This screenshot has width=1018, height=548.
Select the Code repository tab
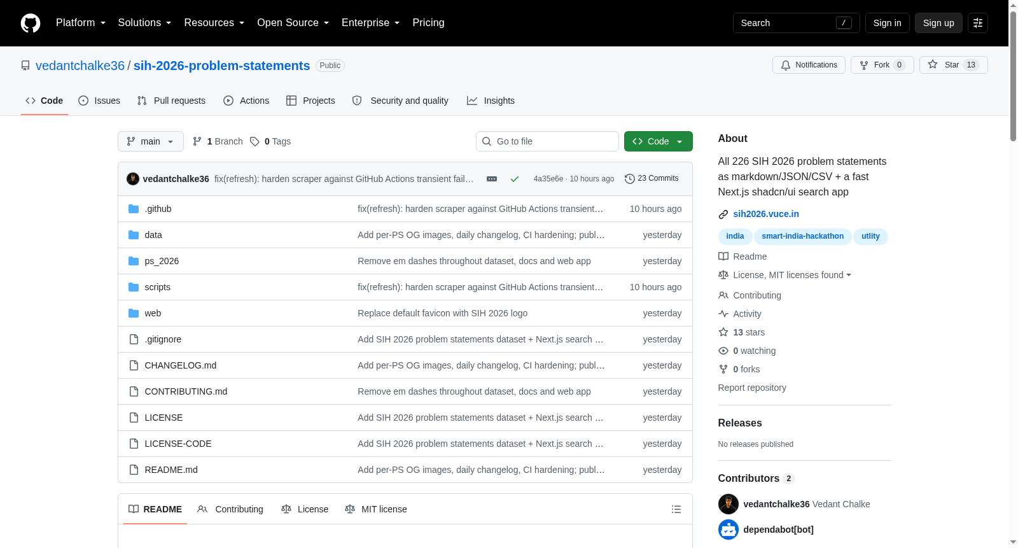click(45, 101)
